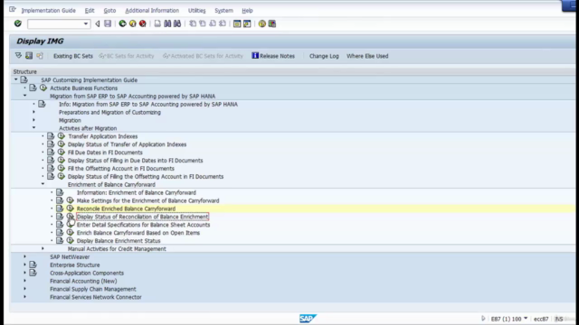This screenshot has width=579, height=325.
Task: Click BC Sets for Activity button
Action: point(127,56)
